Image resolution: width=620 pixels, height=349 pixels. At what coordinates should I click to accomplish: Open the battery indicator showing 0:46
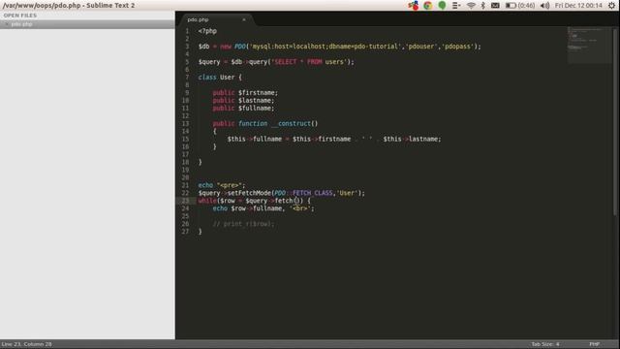(520, 6)
